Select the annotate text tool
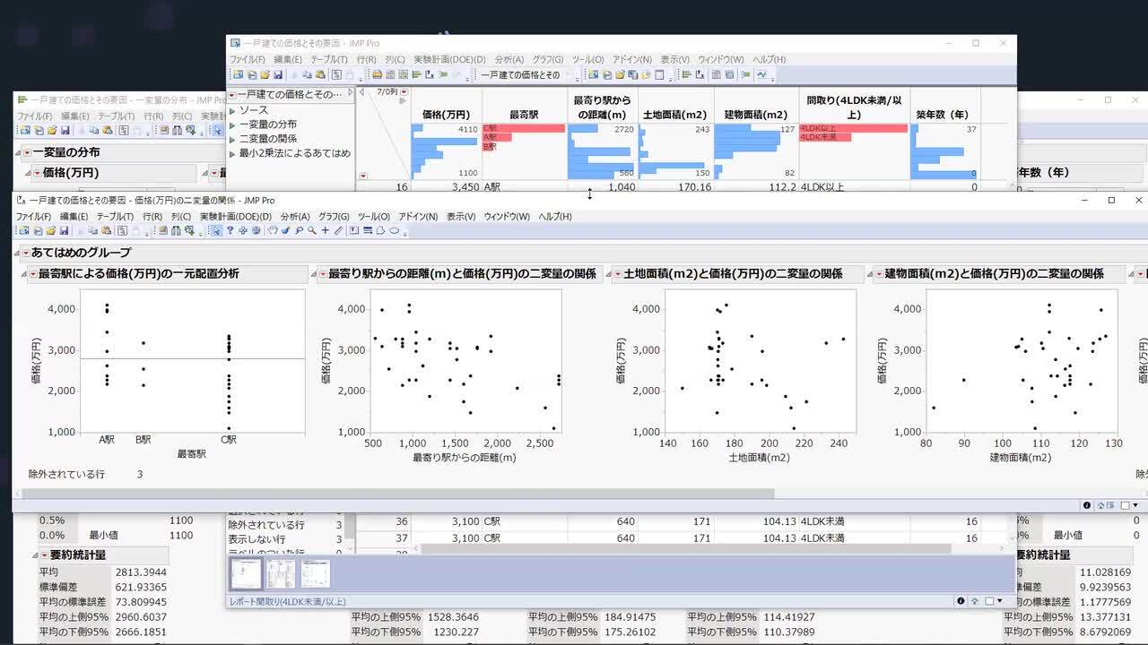This screenshot has width=1148, height=645. [353, 230]
